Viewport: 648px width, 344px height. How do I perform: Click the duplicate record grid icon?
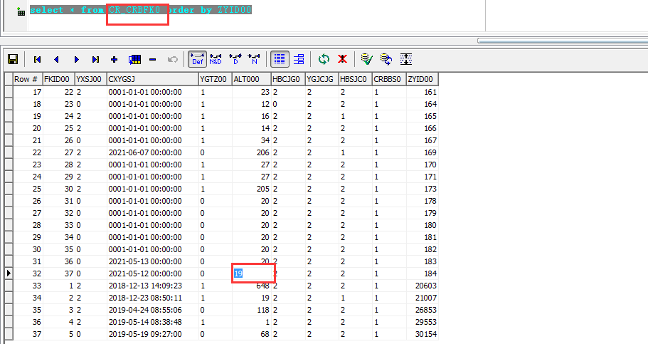click(x=134, y=59)
